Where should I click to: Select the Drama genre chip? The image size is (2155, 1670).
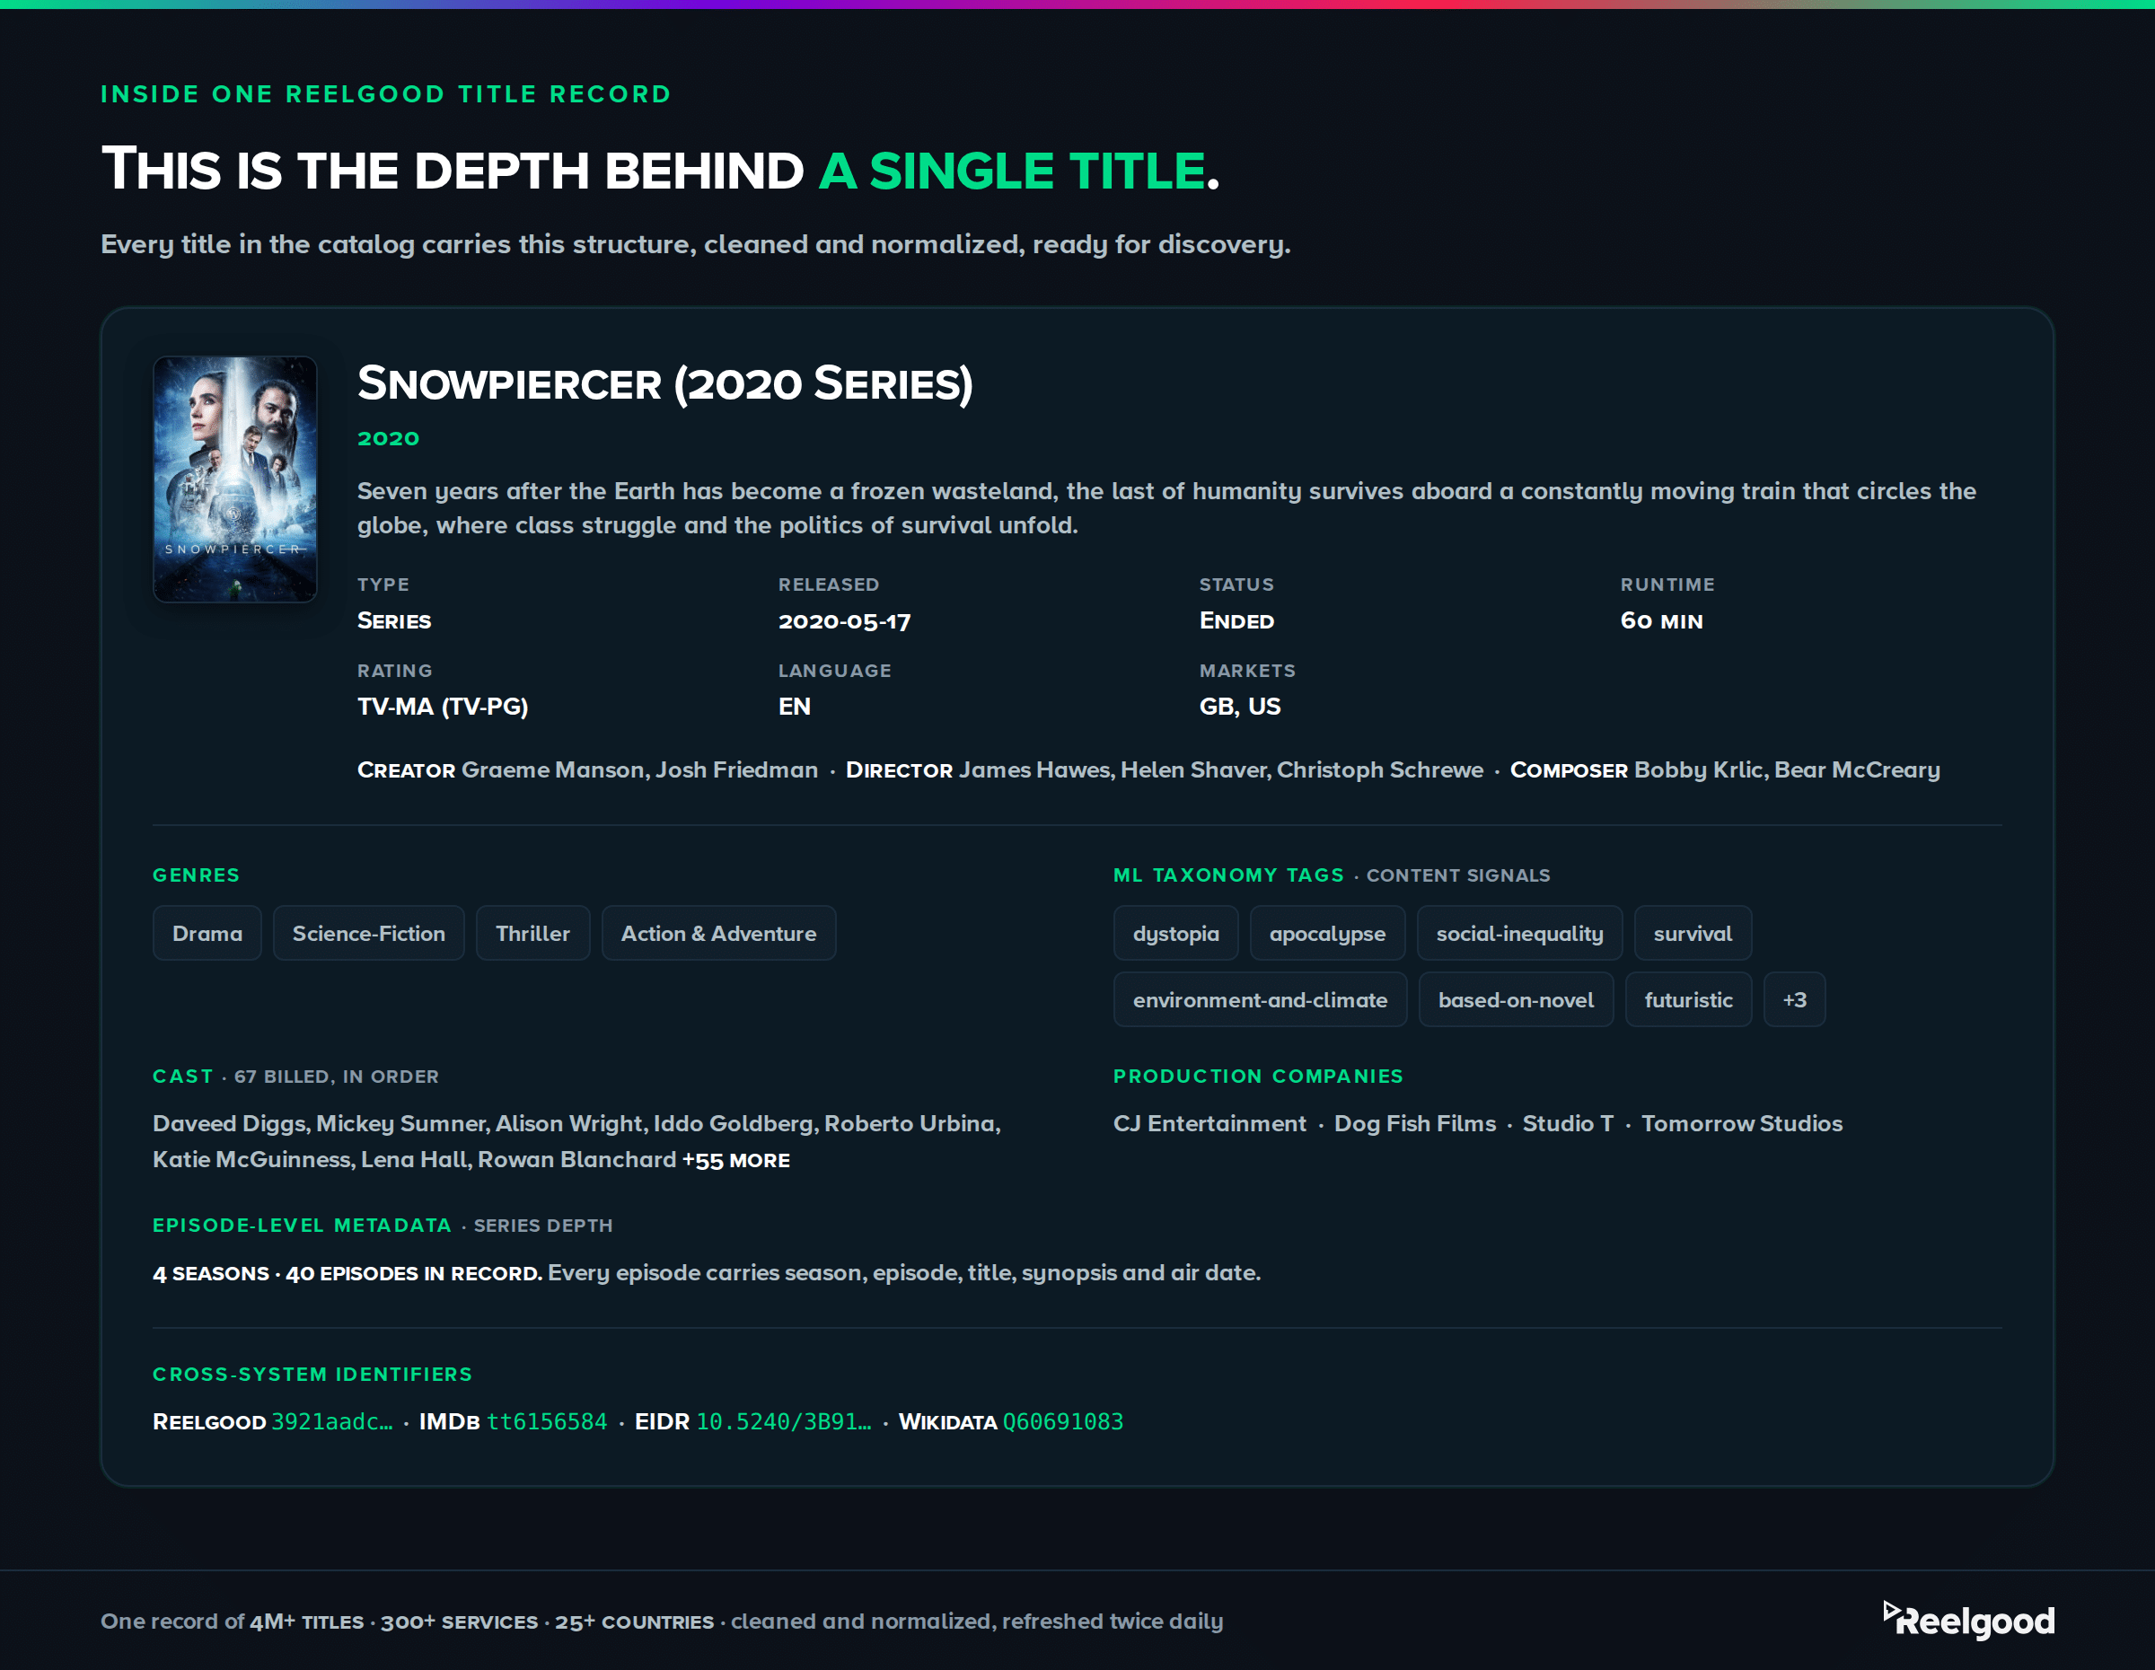[x=207, y=933]
